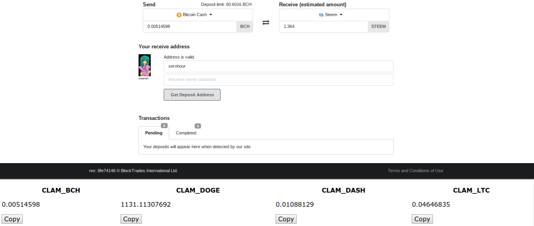Click the Address is valid message
This screenshot has height=226, width=534.
coord(179,57)
